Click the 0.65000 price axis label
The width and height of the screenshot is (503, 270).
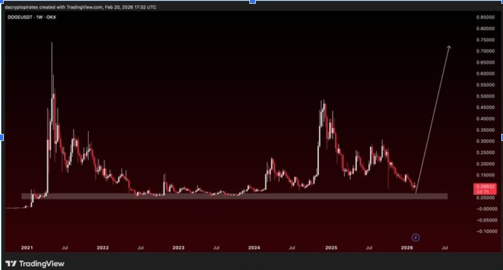tap(485, 62)
